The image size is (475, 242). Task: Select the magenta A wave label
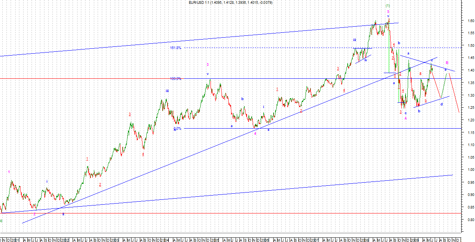click(405, 118)
